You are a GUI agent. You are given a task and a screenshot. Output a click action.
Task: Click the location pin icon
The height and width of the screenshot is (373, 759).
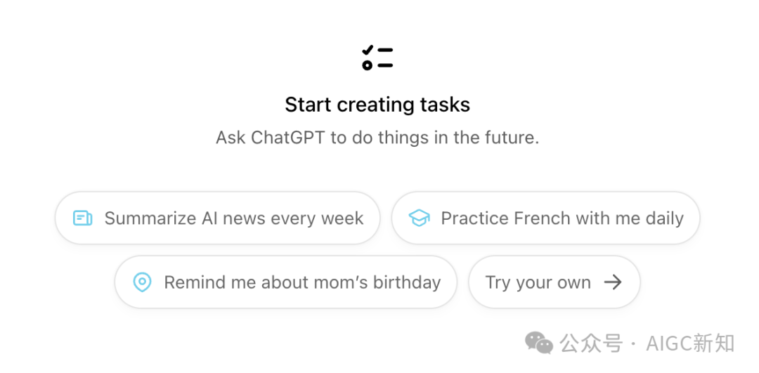tap(142, 282)
